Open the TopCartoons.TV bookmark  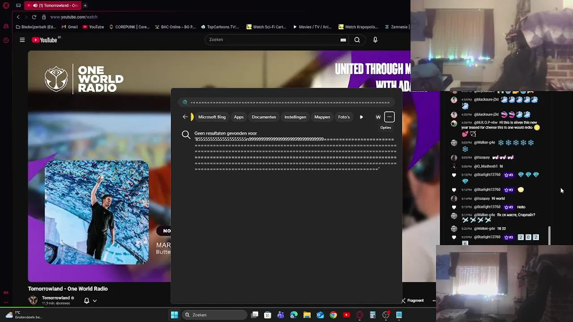(x=220, y=27)
